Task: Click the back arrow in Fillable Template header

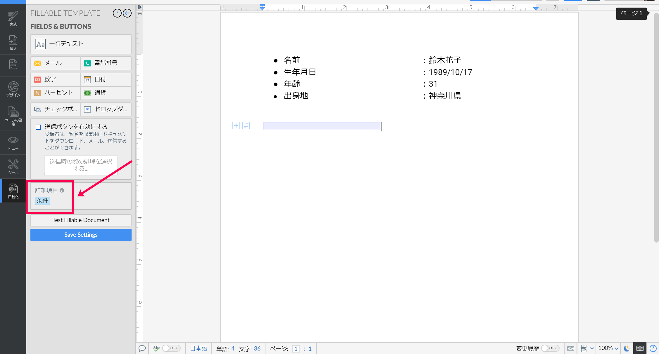Action: coord(127,13)
